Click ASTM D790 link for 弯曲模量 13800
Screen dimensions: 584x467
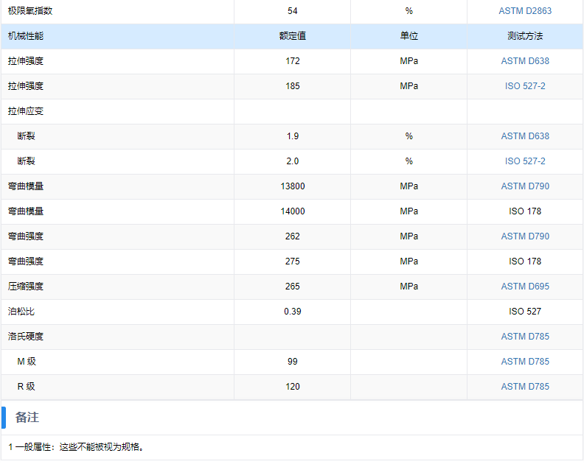[x=525, y=186]
